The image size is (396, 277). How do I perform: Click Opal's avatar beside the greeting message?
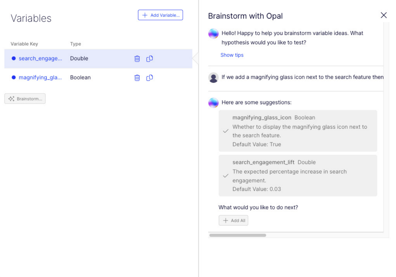[x=213, y=33]
